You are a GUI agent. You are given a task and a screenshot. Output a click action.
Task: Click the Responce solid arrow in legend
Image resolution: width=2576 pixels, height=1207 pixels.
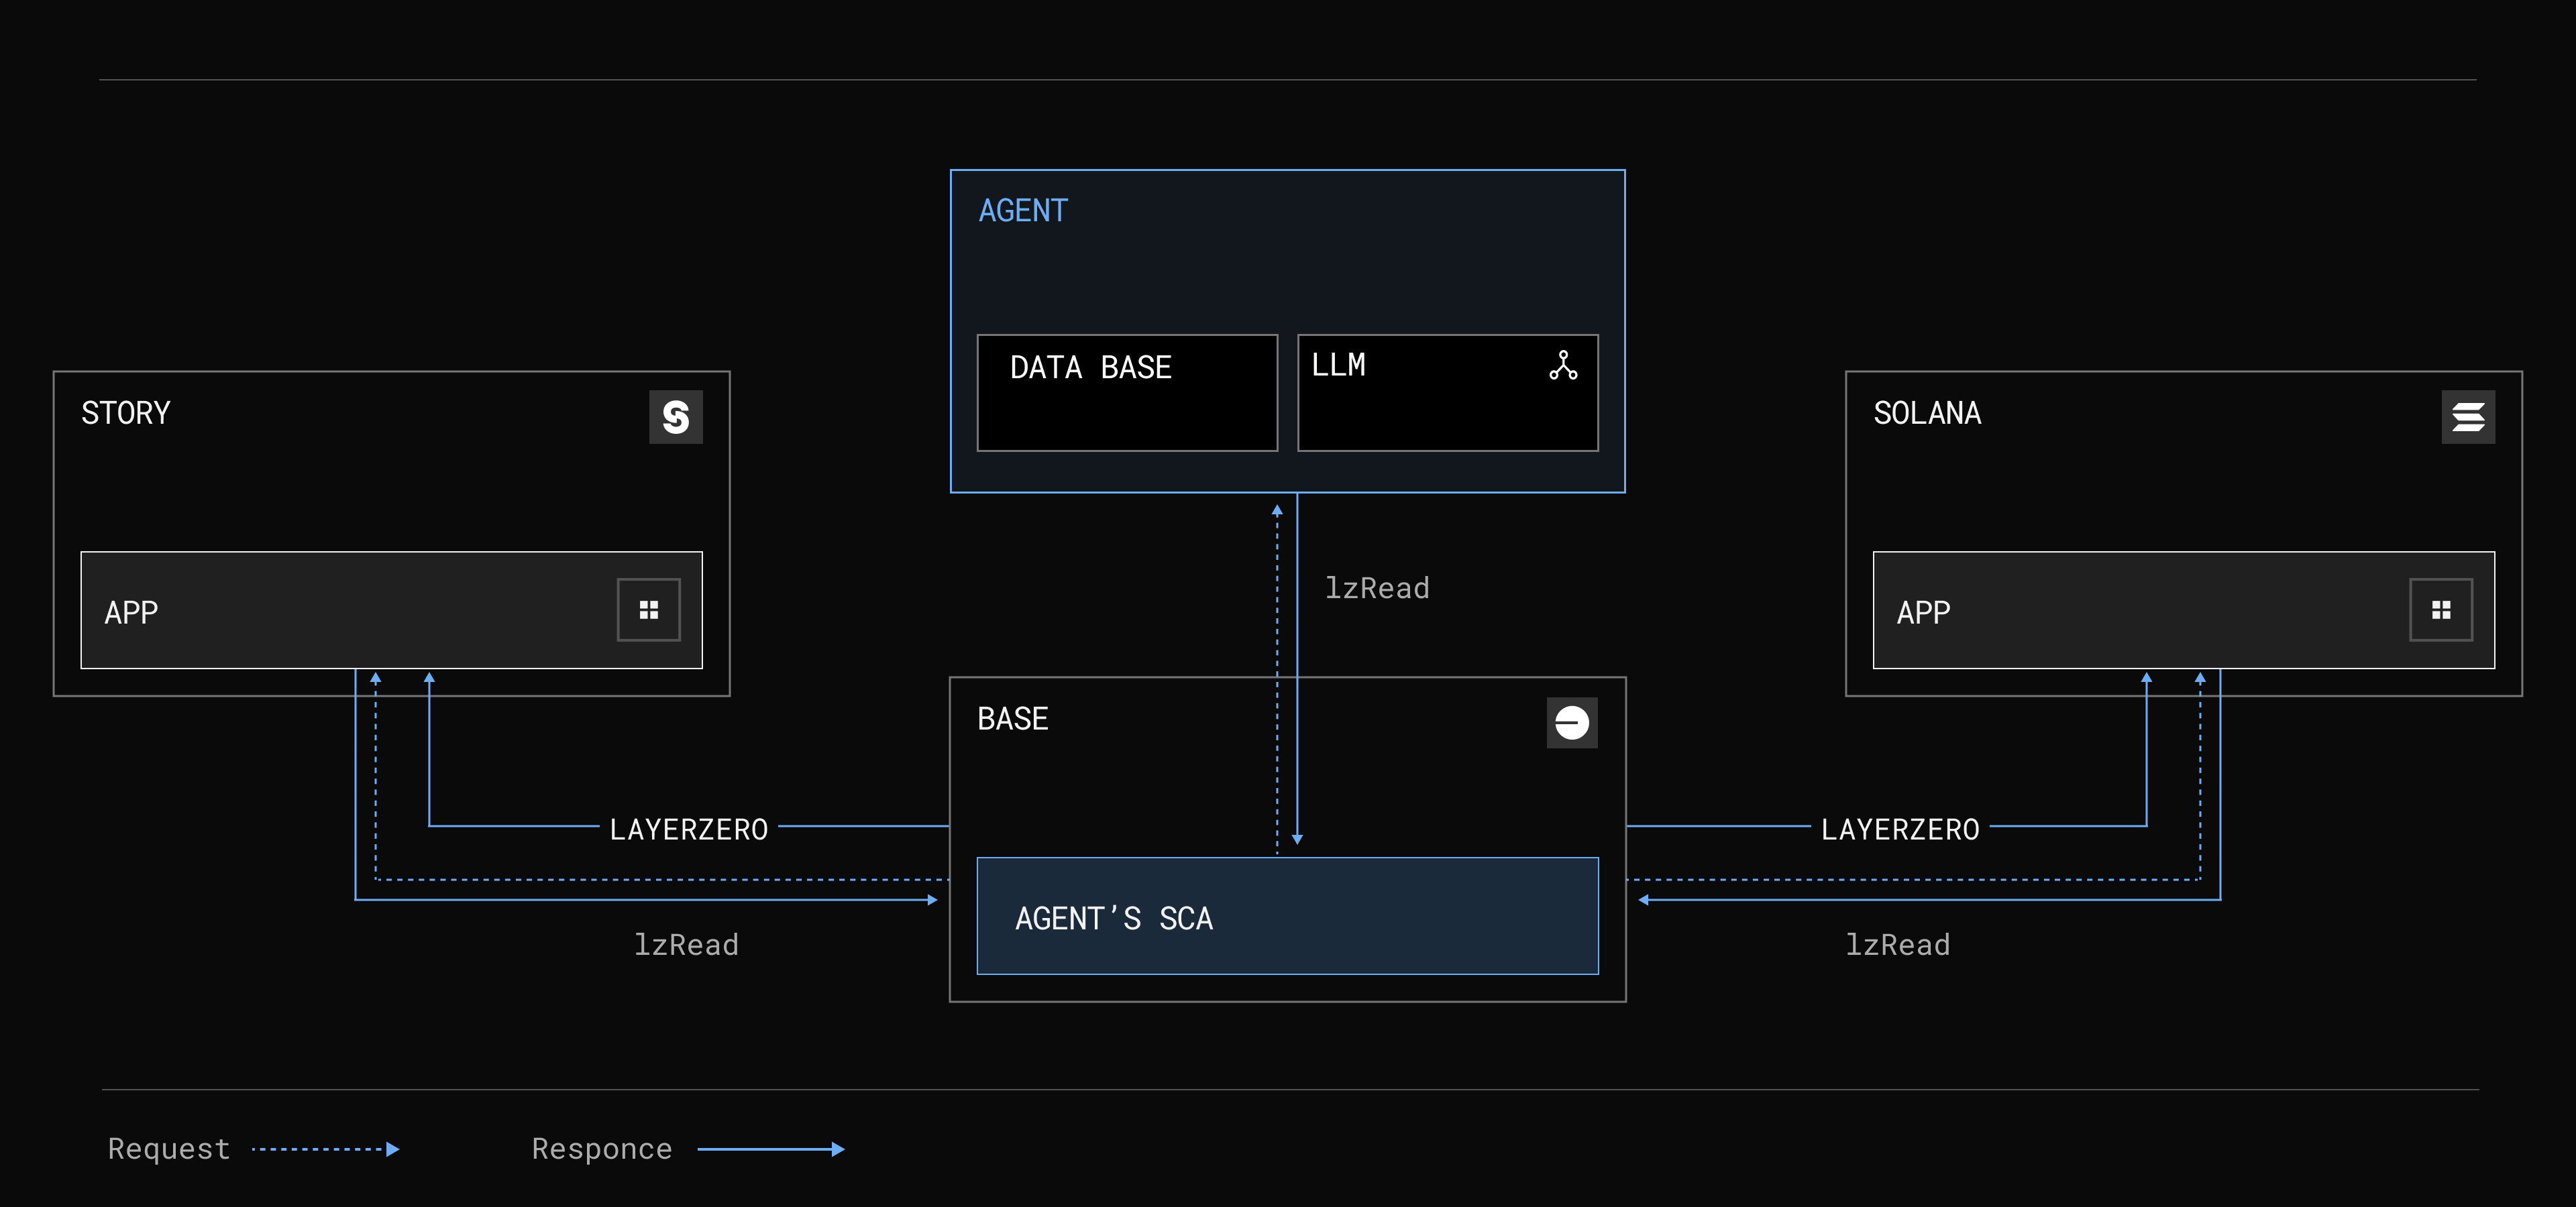click(x=770, y=1149)
